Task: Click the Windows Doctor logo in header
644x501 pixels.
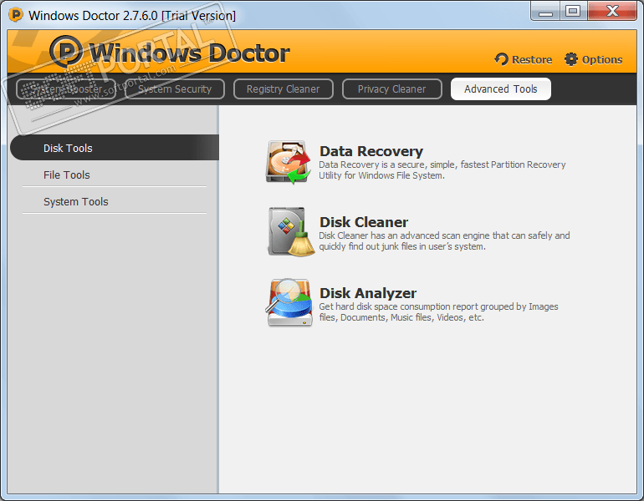Action: point(170,52)
